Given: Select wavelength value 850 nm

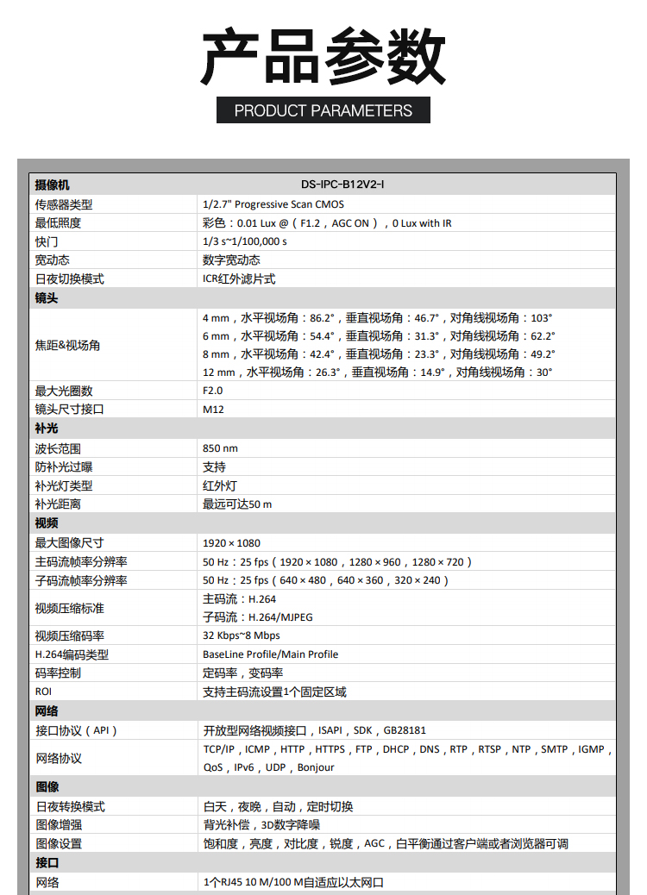Looking at the screenshot, I should (x=220, y=448).
